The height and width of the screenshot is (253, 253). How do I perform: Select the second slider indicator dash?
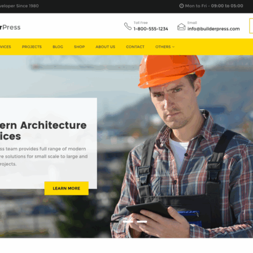pyautogui.click(x=128, y=222)
